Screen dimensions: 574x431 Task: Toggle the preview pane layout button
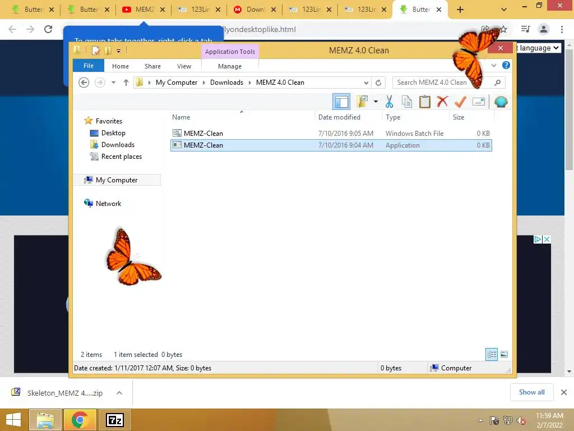(341, 102)
